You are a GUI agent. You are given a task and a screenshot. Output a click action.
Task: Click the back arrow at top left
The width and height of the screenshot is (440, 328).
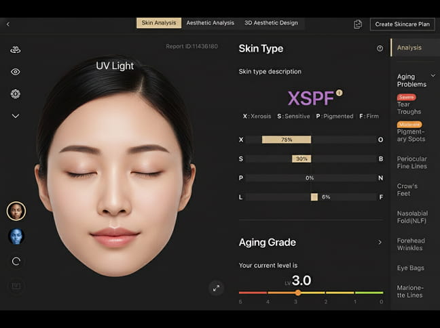[x=8, y=24]
